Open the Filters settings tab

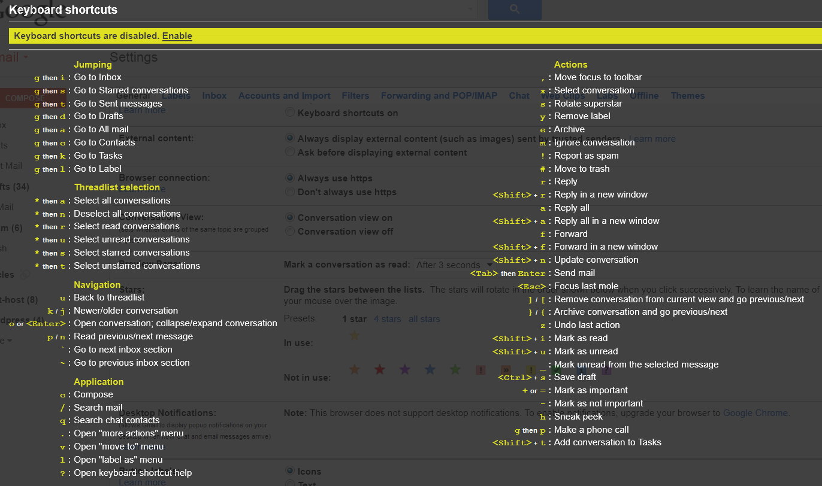(x=355, y=96)
